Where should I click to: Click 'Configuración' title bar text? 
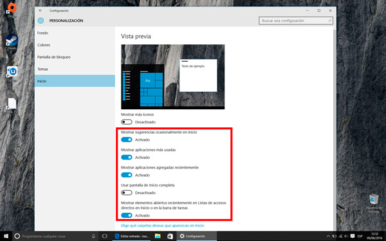(59, 10)
